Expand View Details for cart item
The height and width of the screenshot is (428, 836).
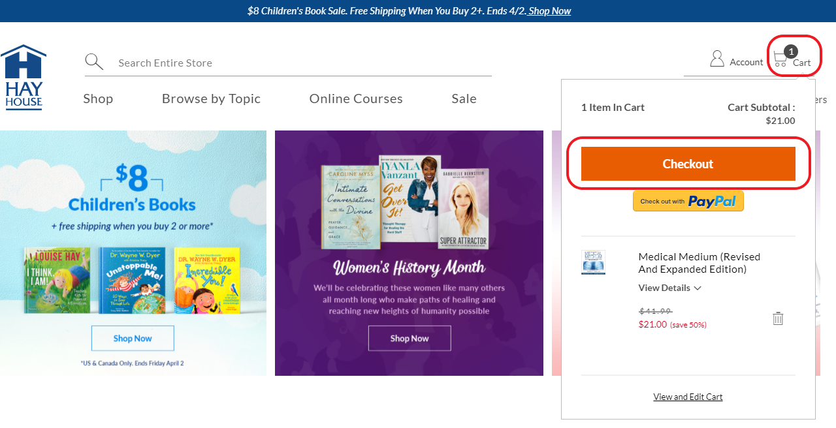(x=669, y=288)
